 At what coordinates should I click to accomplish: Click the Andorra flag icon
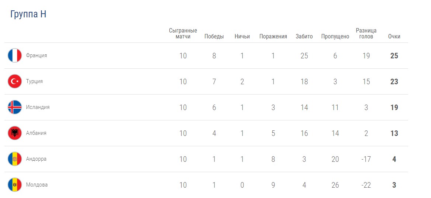coord(15,159)
